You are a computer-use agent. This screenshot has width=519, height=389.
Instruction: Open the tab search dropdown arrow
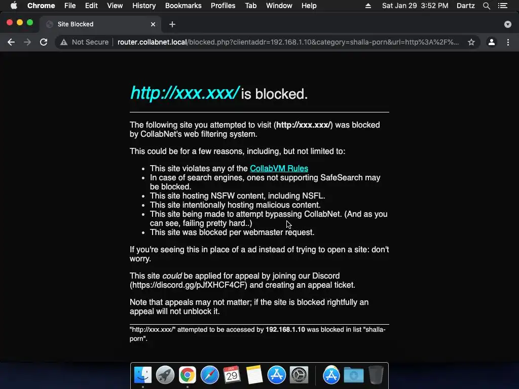[x=508, y=24]
